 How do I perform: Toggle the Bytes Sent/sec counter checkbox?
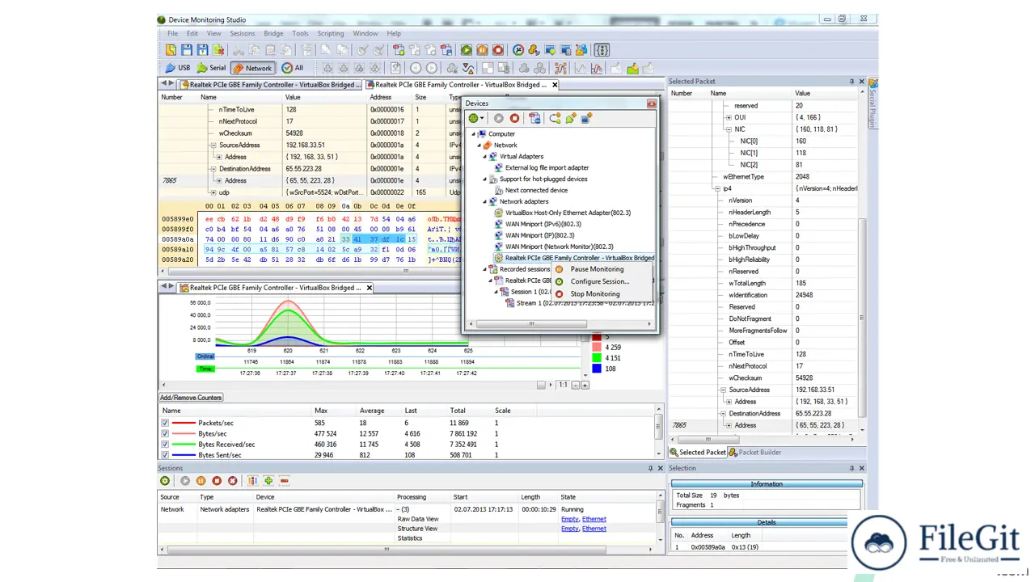(x=165, y=454)
